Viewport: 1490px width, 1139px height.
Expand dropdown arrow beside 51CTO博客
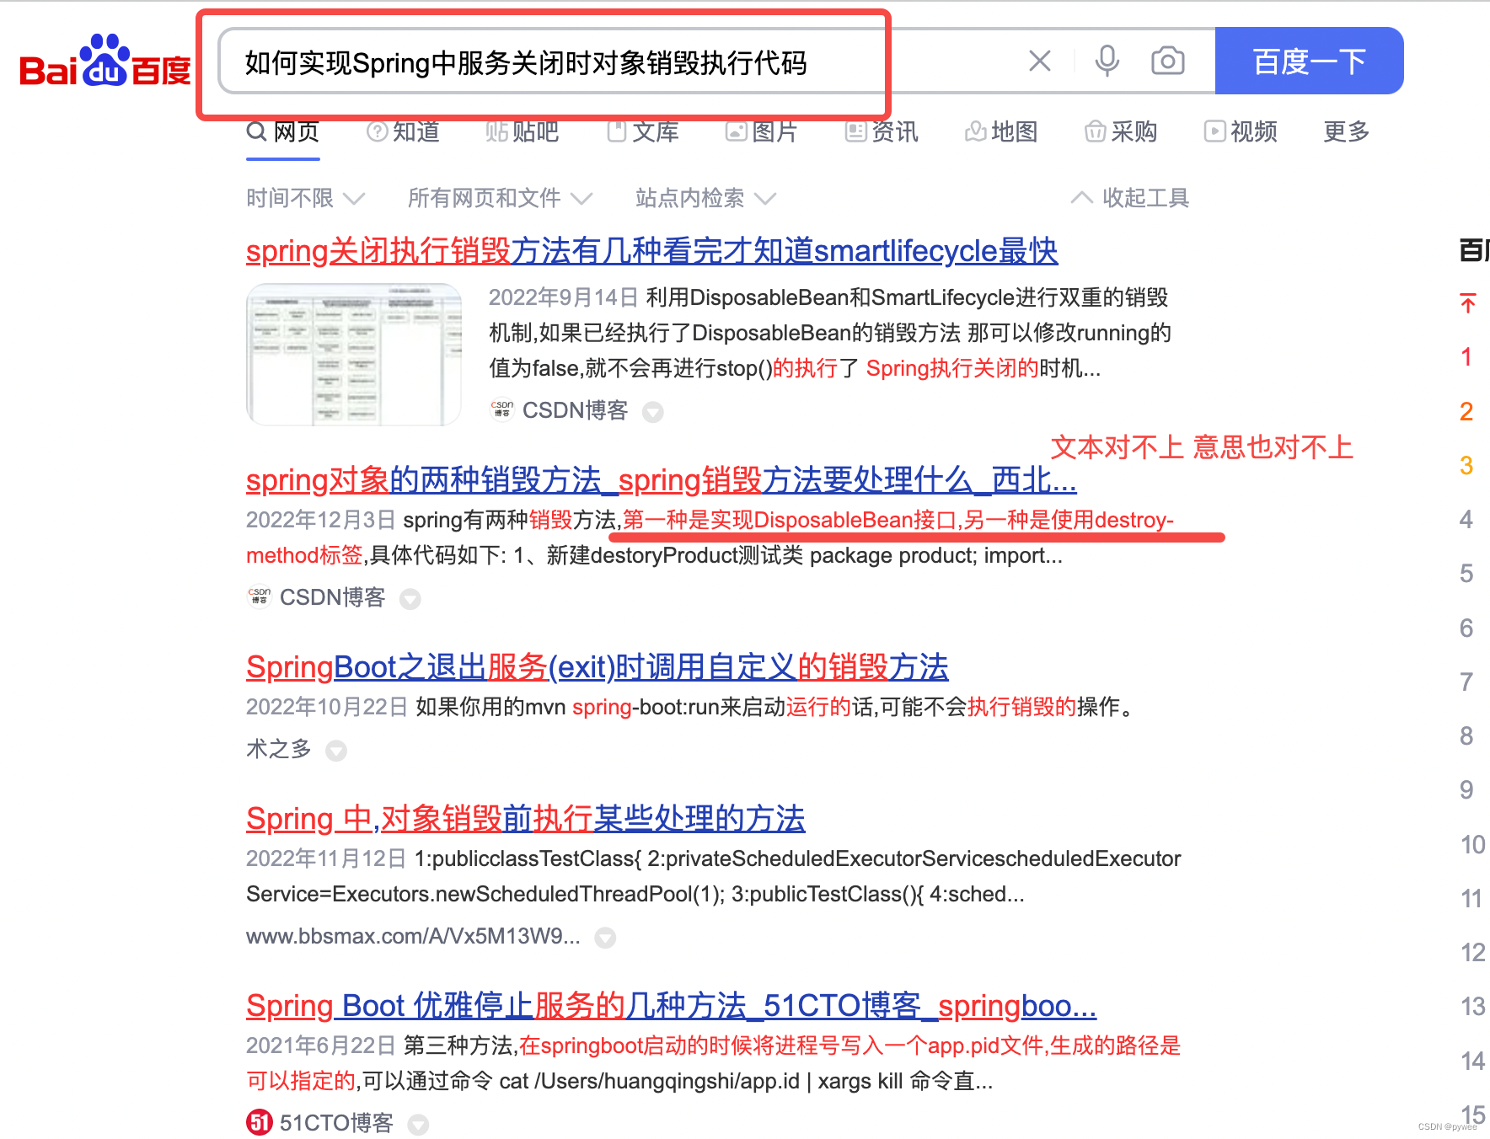[418, 1125]
